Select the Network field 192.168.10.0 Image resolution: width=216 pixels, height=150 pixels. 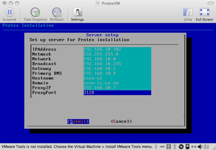117,59
